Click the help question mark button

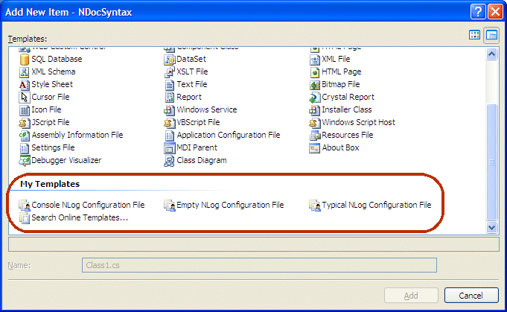click(x=477, y=11)
